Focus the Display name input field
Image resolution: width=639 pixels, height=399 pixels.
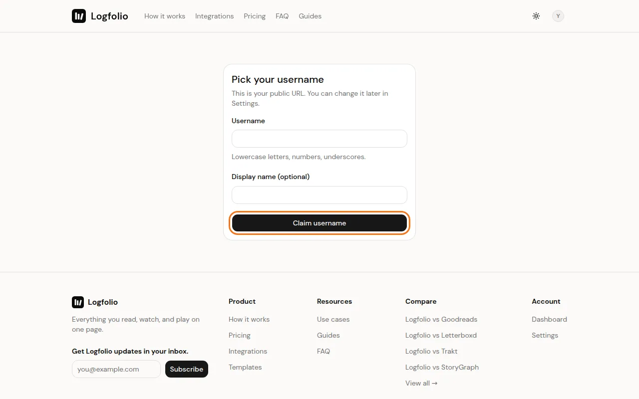[x=319, y=195]
